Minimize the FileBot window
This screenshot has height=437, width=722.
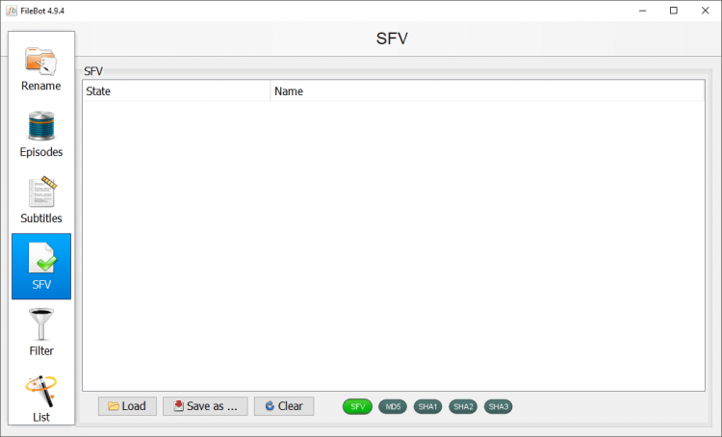642,11
